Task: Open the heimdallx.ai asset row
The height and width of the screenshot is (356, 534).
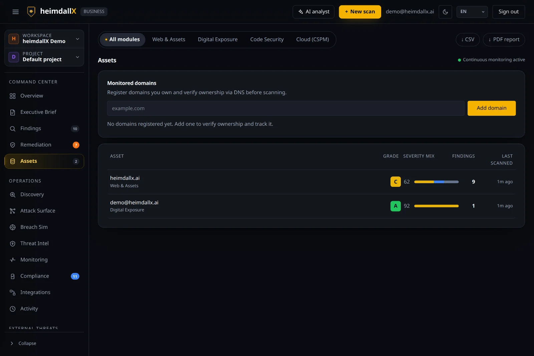Action: coord(311,182)
